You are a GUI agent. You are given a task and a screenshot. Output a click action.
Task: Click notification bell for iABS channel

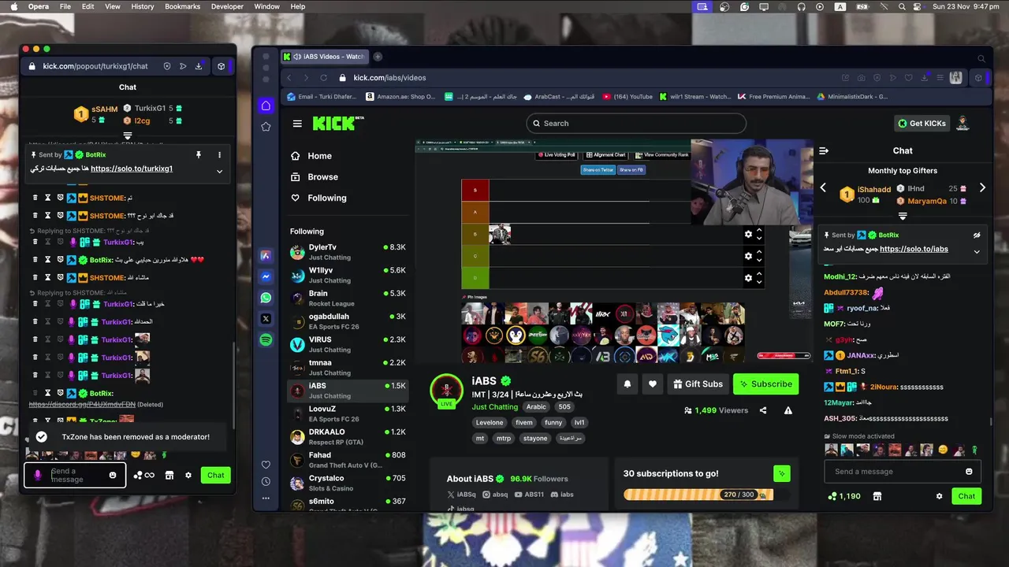[x=627, y=384]
